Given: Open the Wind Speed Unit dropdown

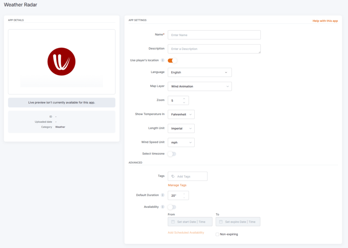Looking at the screenshot, I should tap(181, 142).
